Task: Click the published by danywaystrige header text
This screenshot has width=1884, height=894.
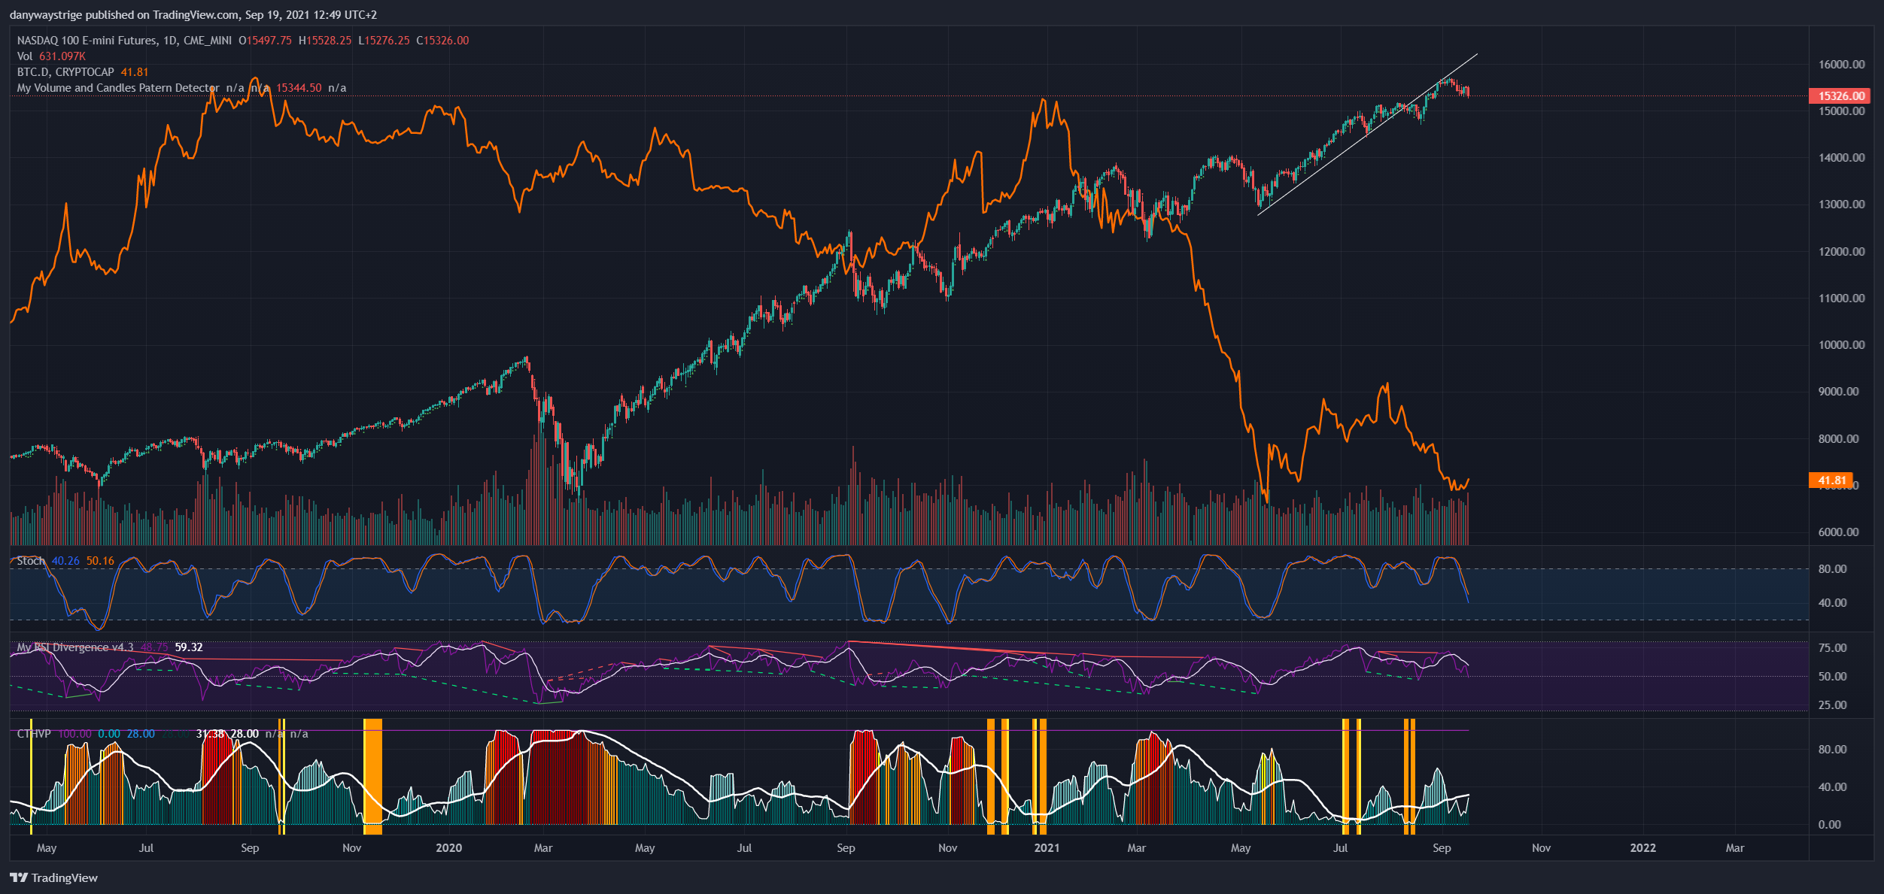Action: (193, 15)
